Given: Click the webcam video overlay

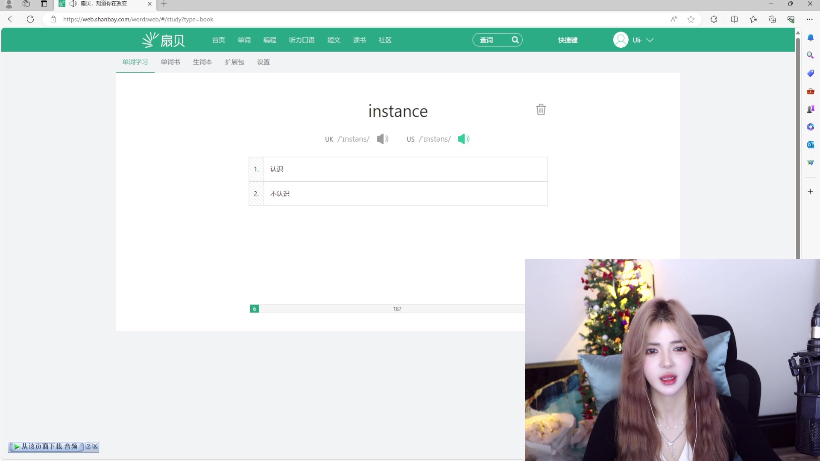Looking at the screenshot, I should (x=672, y=360).
